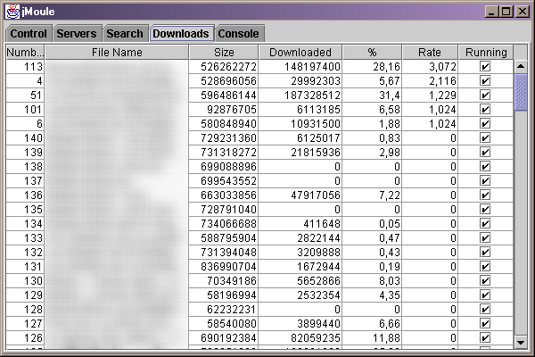535x357 pixels.
Task: Select the Downloads tab
Action: pos(181,34)
